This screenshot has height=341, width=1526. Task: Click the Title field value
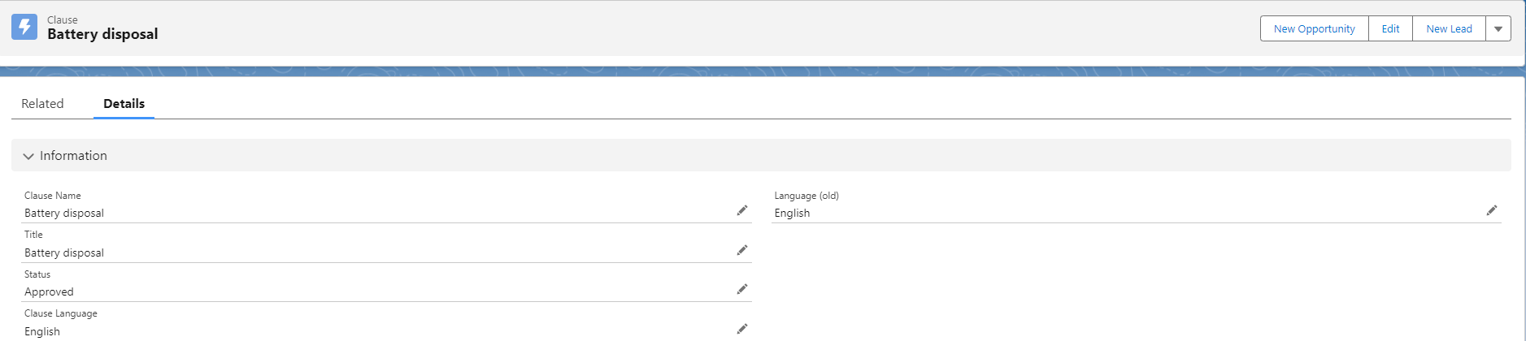64,253
